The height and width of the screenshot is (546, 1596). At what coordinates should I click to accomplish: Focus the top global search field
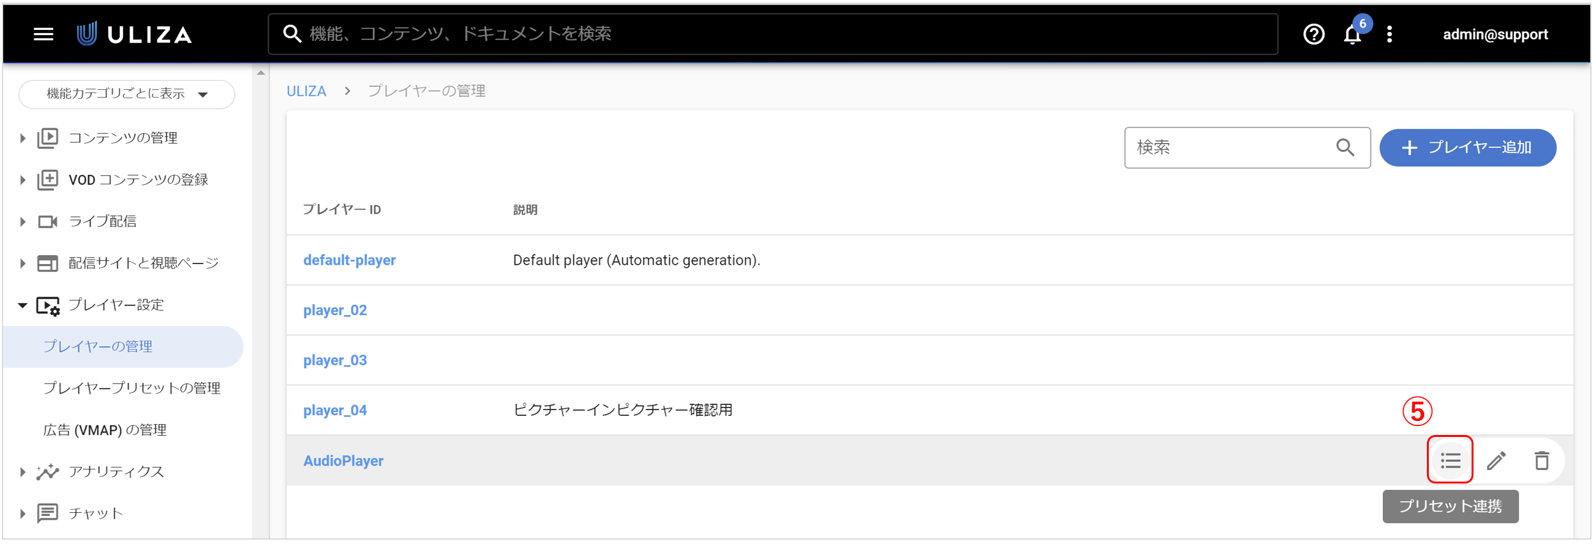pos(773,34)
